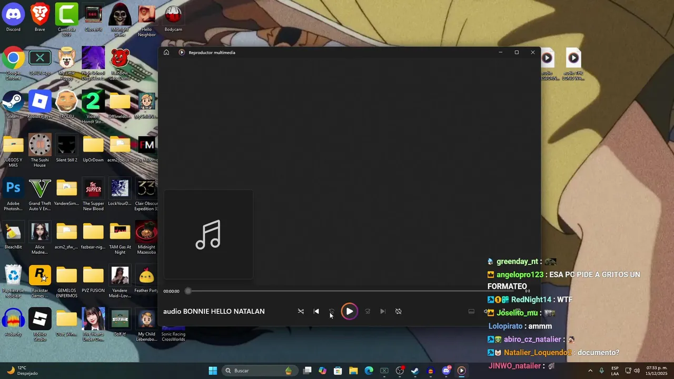The image size is (674, 379).
Task: Open clock and date 07:33 p. m.
Action: (x=657, y=371)
